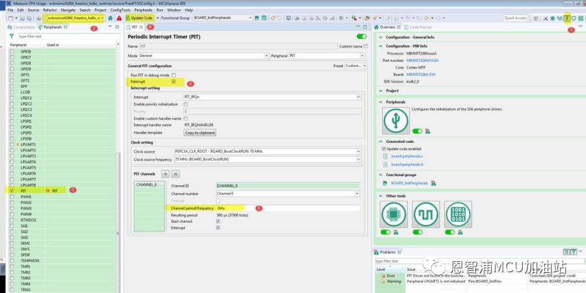Click the Clocks waveform perspective icon at top-right

pos(559,18)
